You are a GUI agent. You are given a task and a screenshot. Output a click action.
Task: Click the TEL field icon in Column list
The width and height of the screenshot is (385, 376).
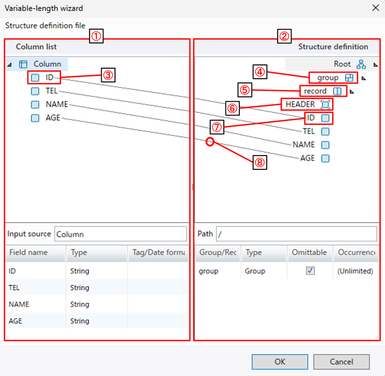click(35, 91)
